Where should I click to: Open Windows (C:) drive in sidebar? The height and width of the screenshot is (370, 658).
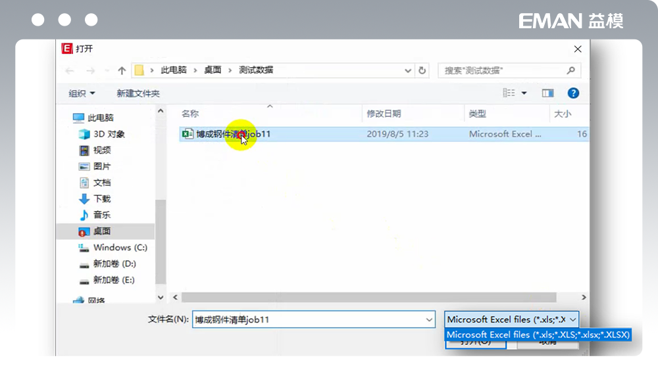click(120, 247)
